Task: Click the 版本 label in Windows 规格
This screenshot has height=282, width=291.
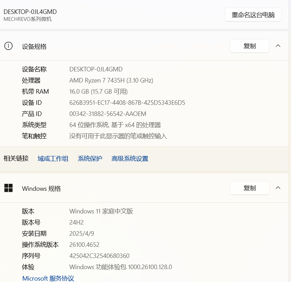Action: 28,211
